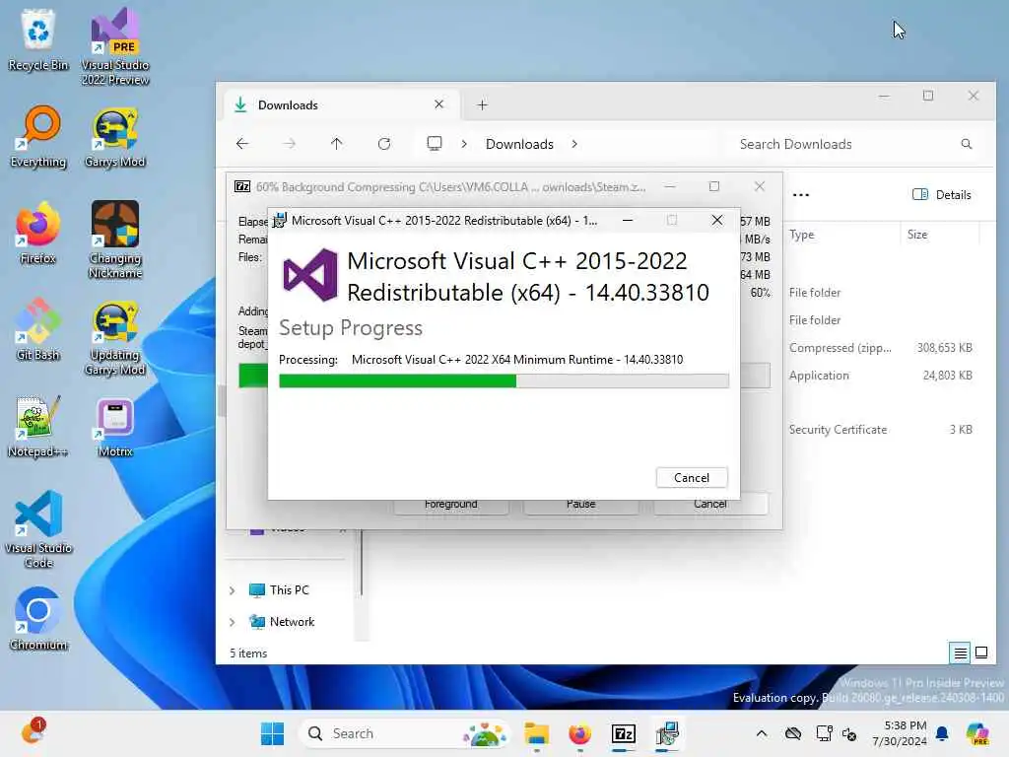
Task: Expand the Network tree node
Action: 233,622
